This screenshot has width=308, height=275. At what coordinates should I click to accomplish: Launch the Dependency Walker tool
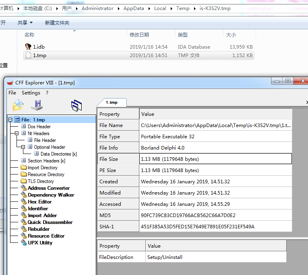tap(51, 195)
